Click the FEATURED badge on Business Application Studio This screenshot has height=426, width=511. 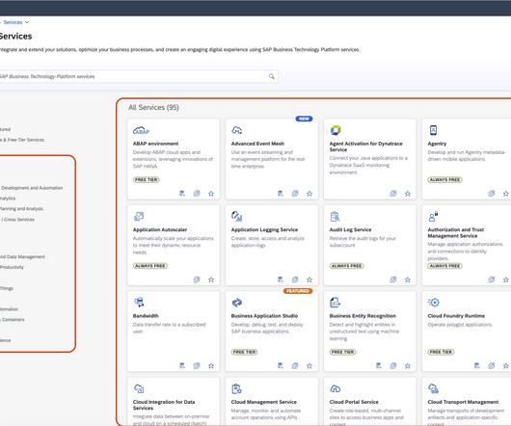(298, 291)
